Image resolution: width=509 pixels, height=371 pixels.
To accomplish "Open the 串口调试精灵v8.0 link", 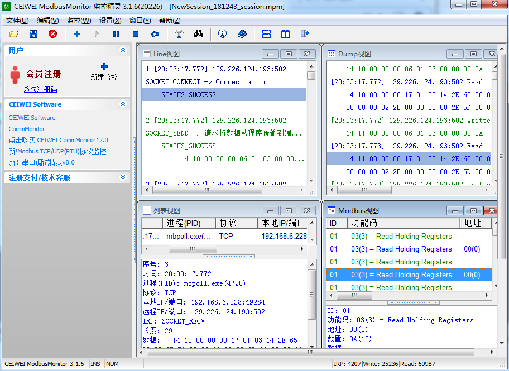I will (x=41, y=162).
